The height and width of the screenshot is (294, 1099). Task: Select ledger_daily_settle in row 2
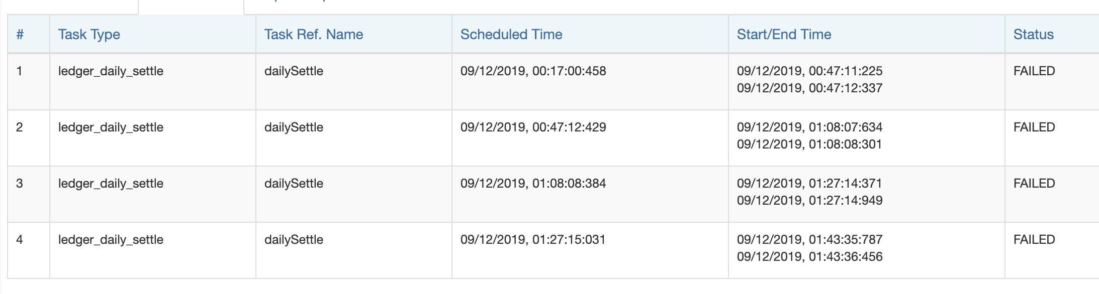[x=111, y=127]
